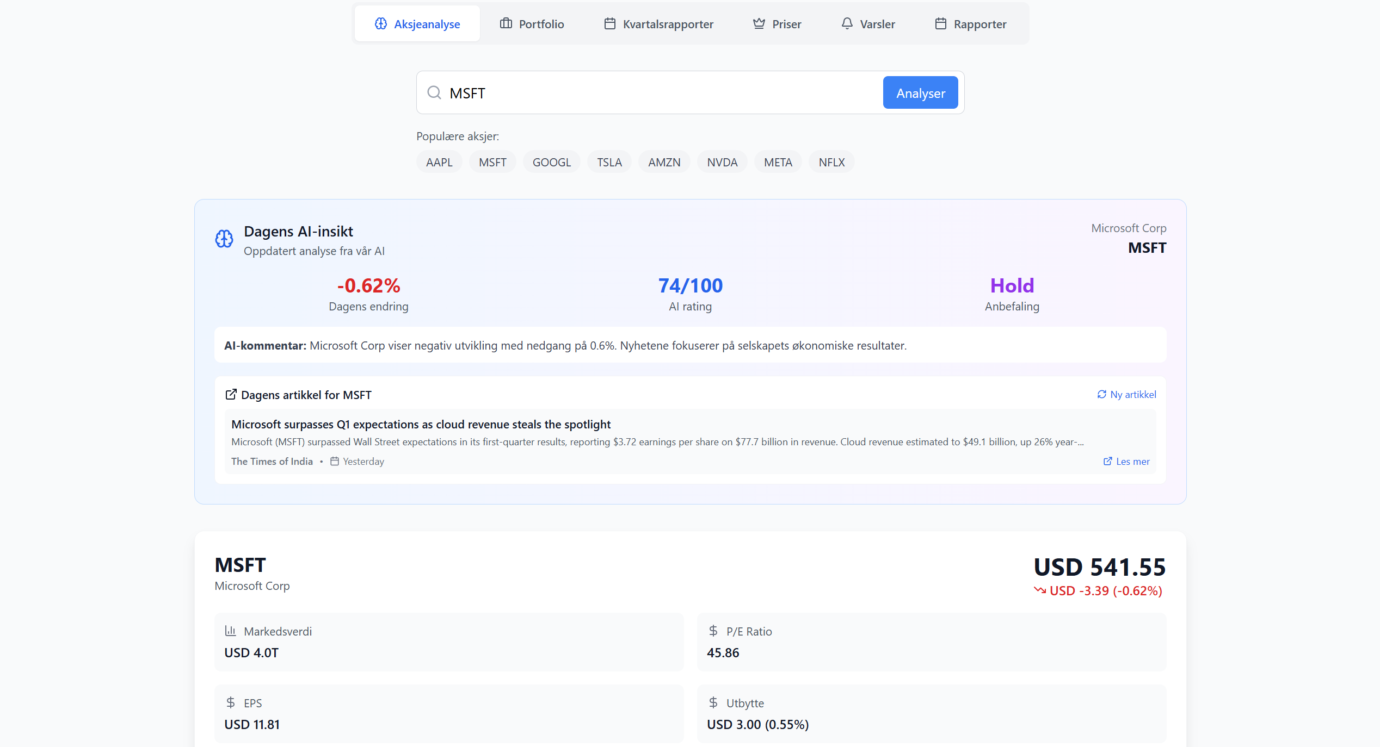Switch to the Kvartalsrapporter tab
Screen dimensions: 1380x747
pyautogui.click(x=658, y=24)
